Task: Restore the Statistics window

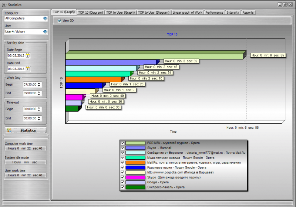Action: 285,4
